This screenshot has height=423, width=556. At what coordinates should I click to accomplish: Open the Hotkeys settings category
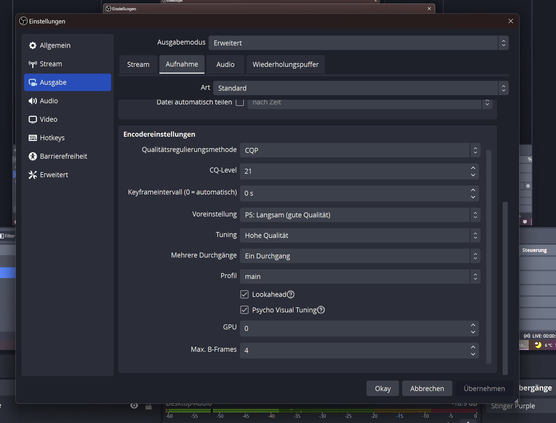pyautogui.click(x=67, y=138)
